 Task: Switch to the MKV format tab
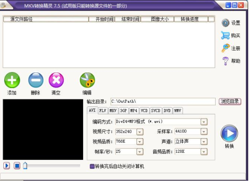tap(113, 111)
